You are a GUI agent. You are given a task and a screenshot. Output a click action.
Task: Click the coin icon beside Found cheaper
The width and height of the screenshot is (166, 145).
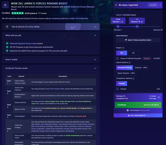click(127, 110)
